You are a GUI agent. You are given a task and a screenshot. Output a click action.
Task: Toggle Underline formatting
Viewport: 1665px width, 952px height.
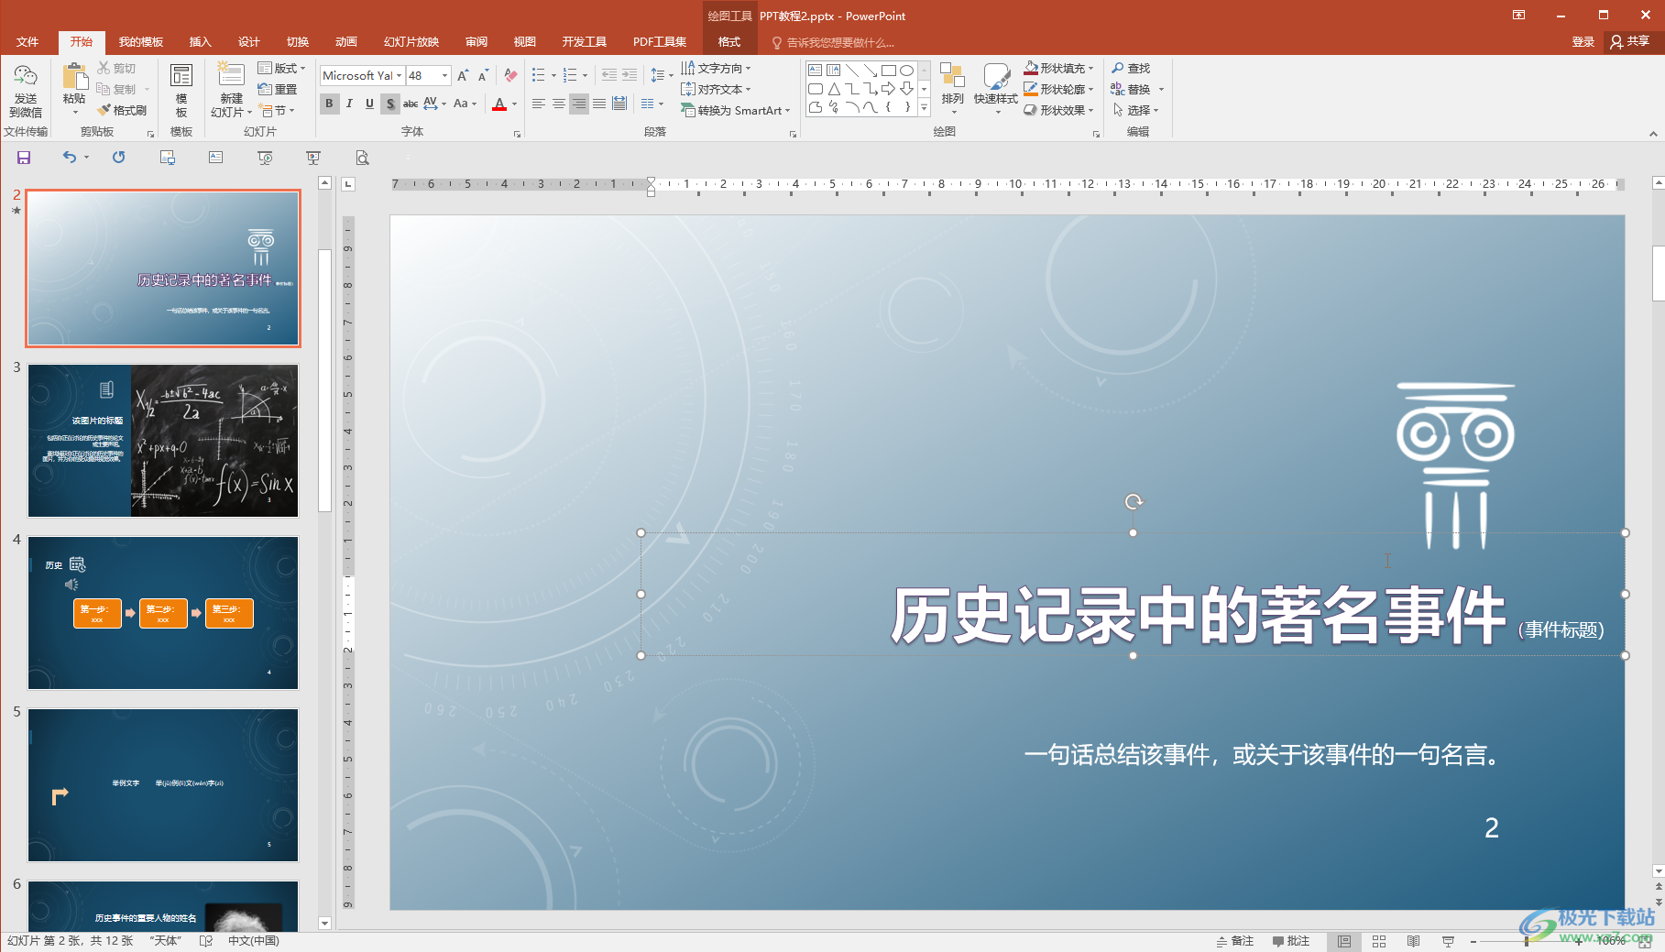coord(369,104)
